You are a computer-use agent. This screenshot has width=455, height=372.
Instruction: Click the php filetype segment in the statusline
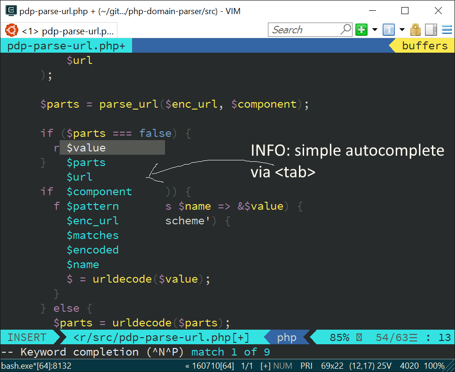[x=287, y=337]
